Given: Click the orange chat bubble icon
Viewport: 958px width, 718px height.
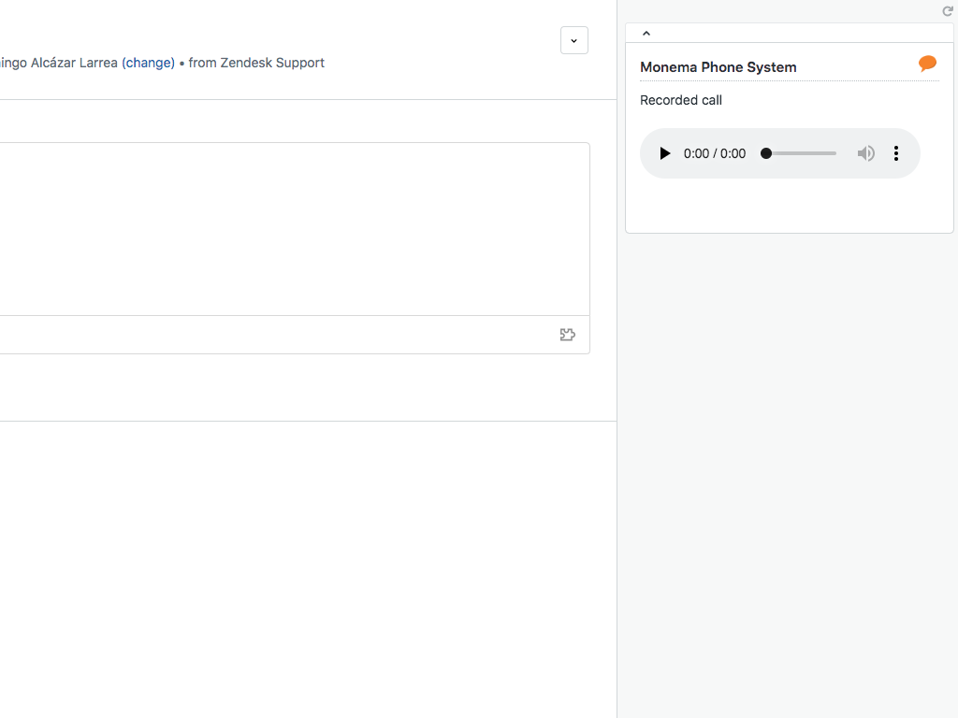Looking at the screenshot, I should click(927, 64).
